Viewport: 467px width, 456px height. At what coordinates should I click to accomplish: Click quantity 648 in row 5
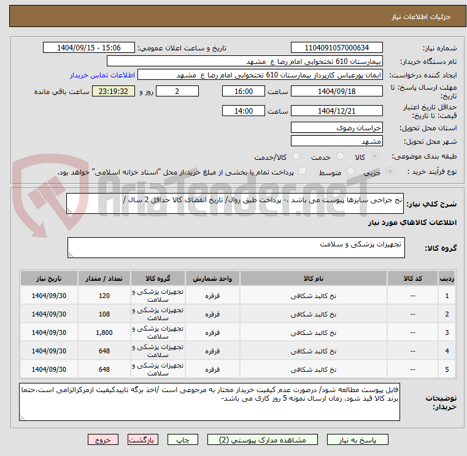[x=104, y=369]
